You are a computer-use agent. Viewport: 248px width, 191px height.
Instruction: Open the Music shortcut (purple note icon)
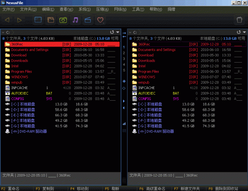click(x=76, y=20)
